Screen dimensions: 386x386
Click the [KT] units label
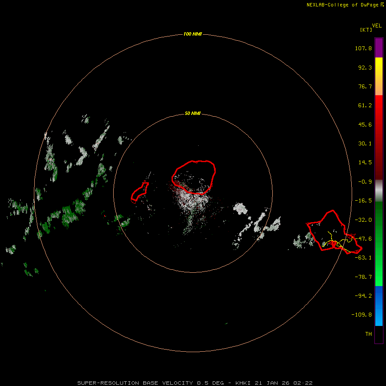coord(366,30)
